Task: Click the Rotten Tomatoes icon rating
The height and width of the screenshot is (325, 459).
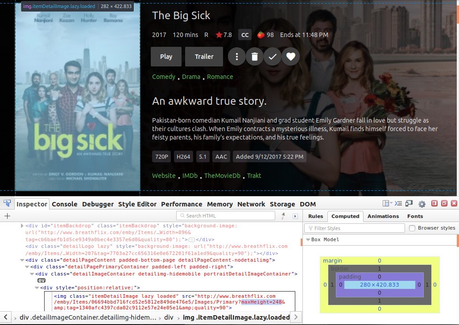Action: (261, 35)
